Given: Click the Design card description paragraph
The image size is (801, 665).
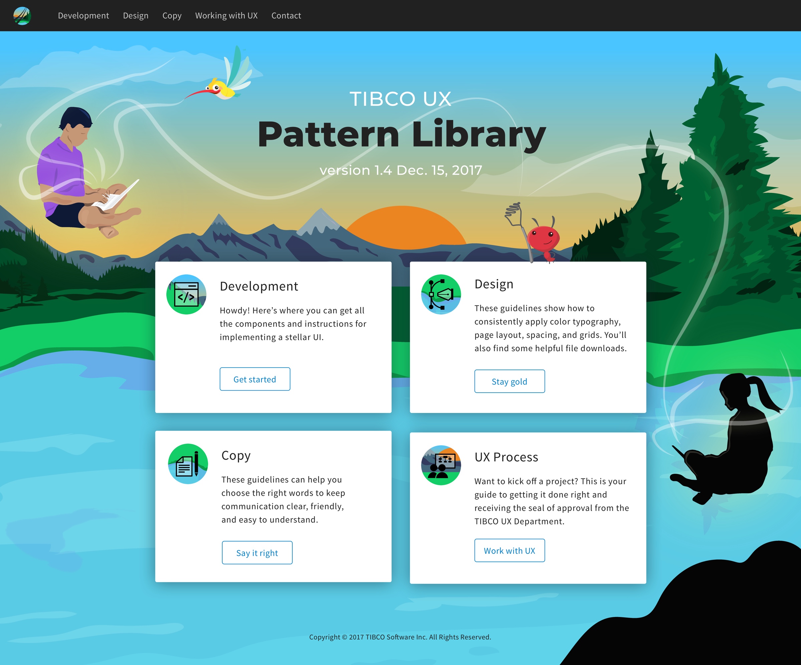Looking at the screenshot, I should coord(550,328).
